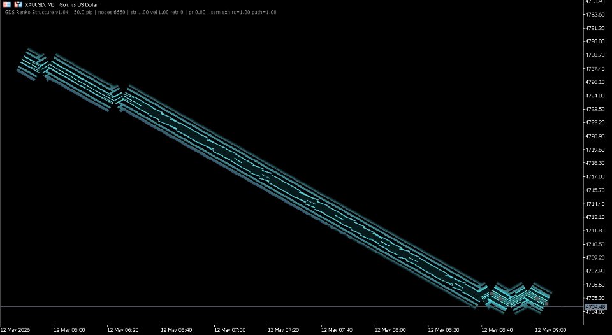Click the 12 May 06:20 time label
The image size is (612, 335).
pyautogui.click(x=123, y=330)
